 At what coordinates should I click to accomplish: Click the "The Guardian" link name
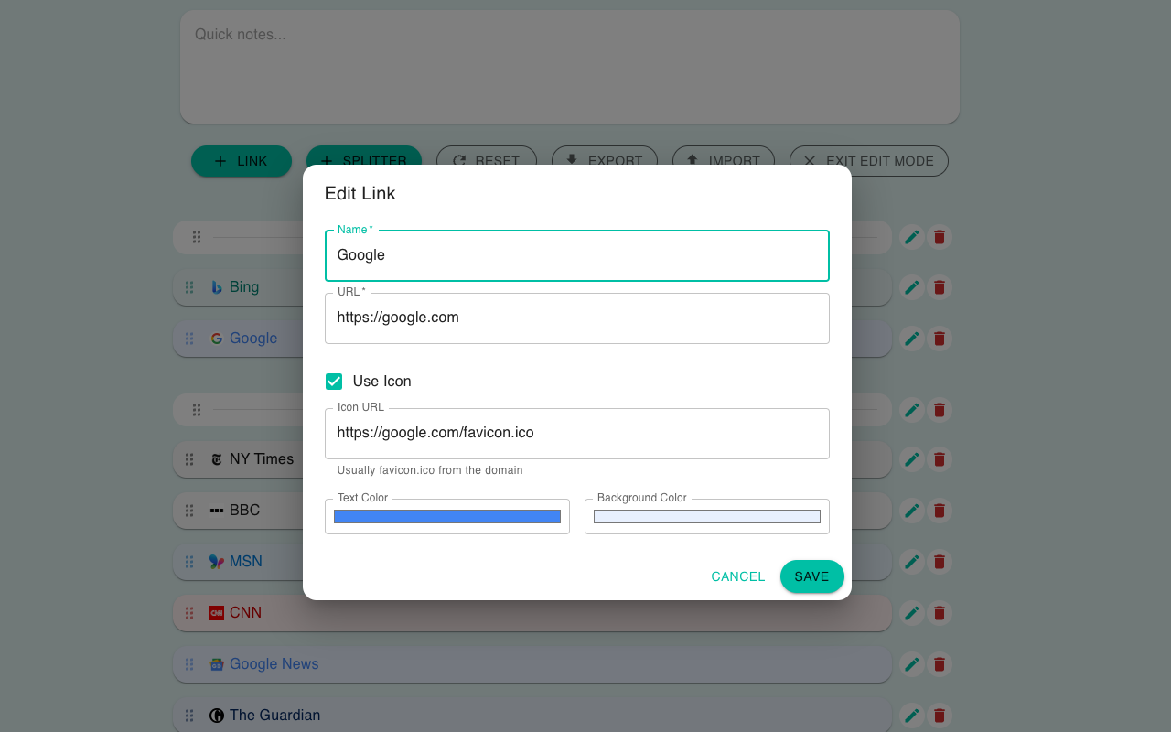coord(275,716)
